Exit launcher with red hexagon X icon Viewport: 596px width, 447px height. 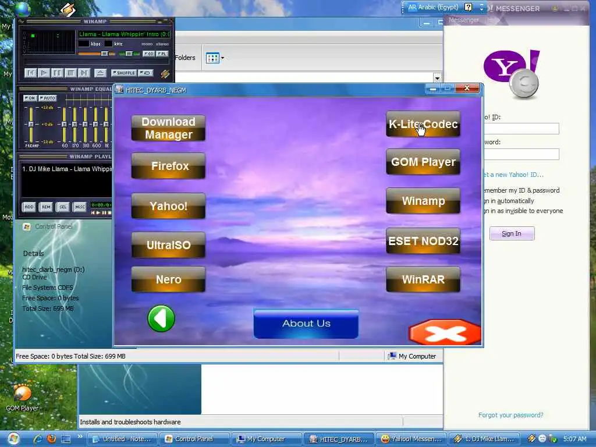point(445,332)
